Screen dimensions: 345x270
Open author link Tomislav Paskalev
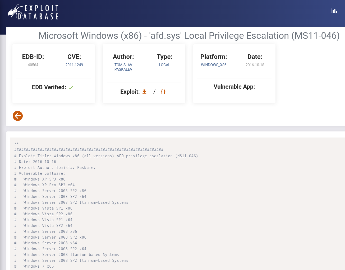click(x=123, y=67)
